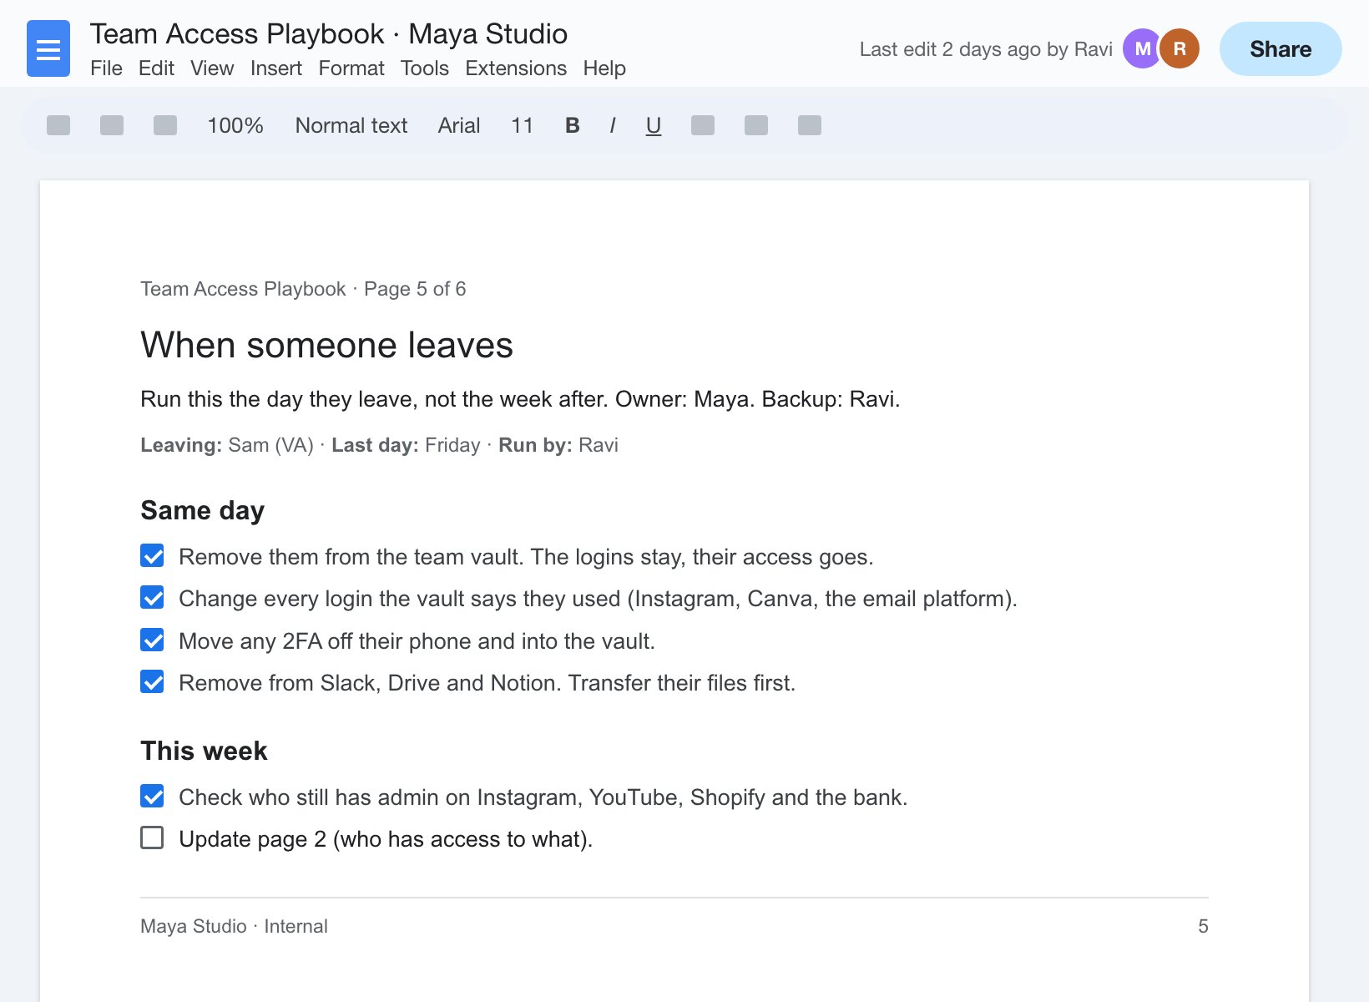Click the font size 11 field
This screenshot has height=1002, width=1369.
click(522, 125)
